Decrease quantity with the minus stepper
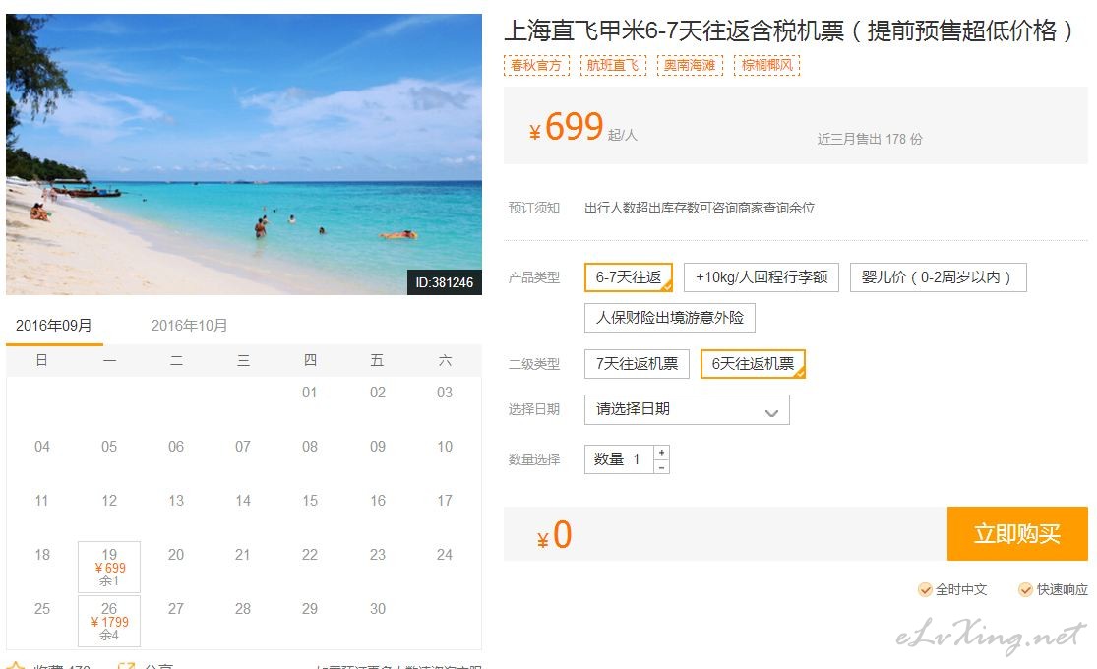This screenshot has height=669, width=1097. tap(661, 466)
